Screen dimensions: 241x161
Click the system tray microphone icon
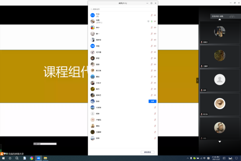[x=191, y=158]
